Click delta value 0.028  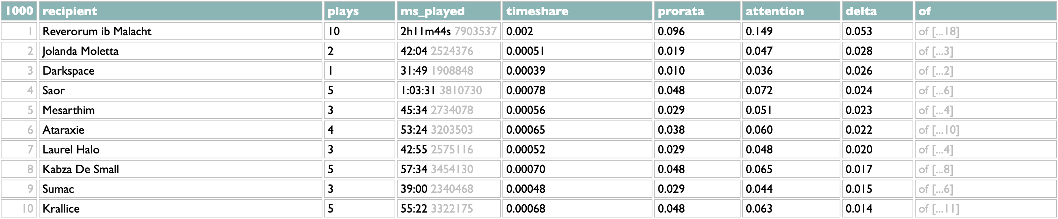tap(859, 51)
